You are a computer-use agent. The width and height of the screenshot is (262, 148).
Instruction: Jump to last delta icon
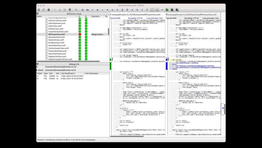(97, 10)
